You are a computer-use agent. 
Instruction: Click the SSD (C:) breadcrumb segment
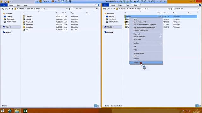click(x=131, y=9)
